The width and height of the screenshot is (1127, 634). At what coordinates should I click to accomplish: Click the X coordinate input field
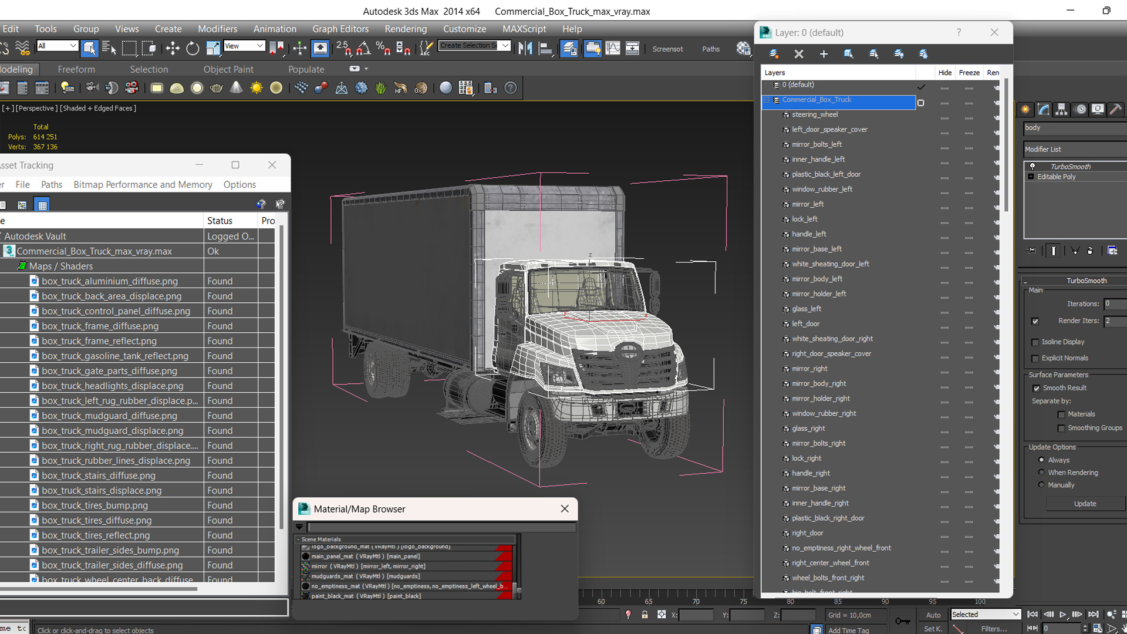point(696,615)
